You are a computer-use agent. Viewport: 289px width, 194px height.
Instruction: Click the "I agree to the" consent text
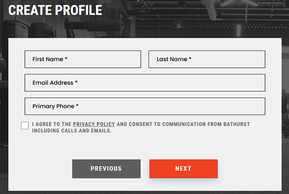pyautogui.click(x=52, y=124)
